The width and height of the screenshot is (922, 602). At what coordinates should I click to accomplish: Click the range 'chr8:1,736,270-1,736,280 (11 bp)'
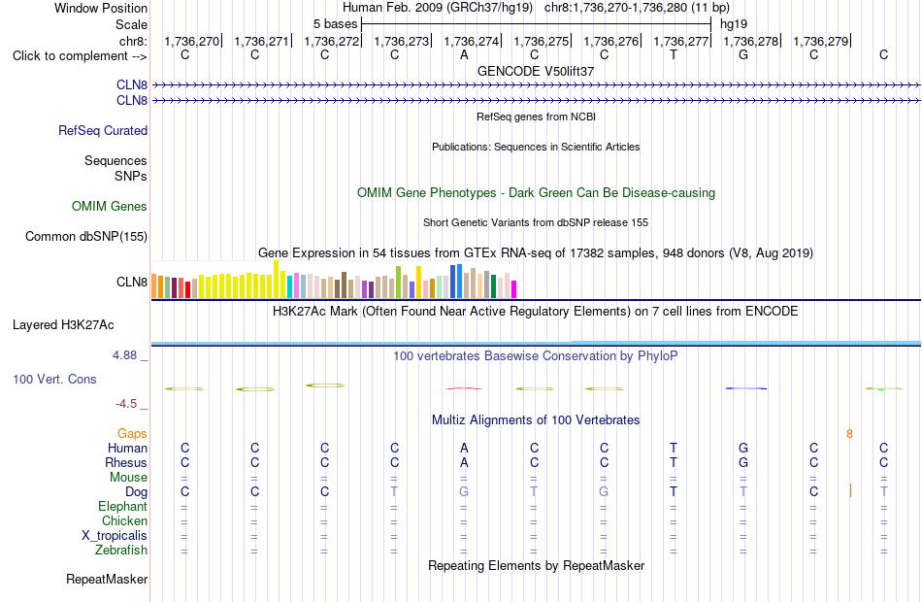(637, 8)
